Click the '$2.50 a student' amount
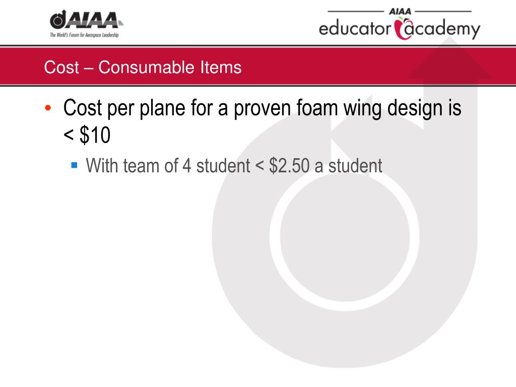The height and width of the screenshot is (387, 516). (x=326, y=165)
